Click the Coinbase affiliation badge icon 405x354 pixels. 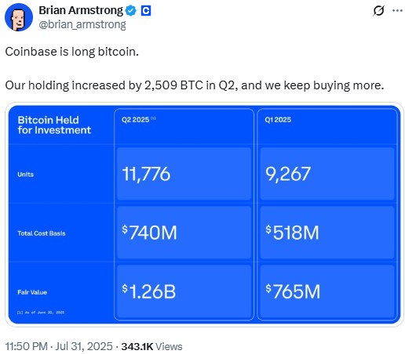click(146, 11)
